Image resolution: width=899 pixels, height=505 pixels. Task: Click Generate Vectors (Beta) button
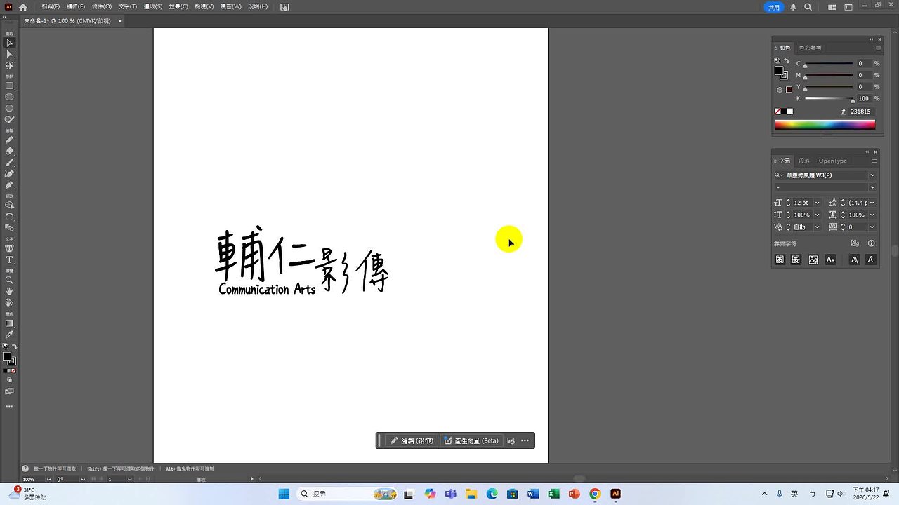click(471, 441)
